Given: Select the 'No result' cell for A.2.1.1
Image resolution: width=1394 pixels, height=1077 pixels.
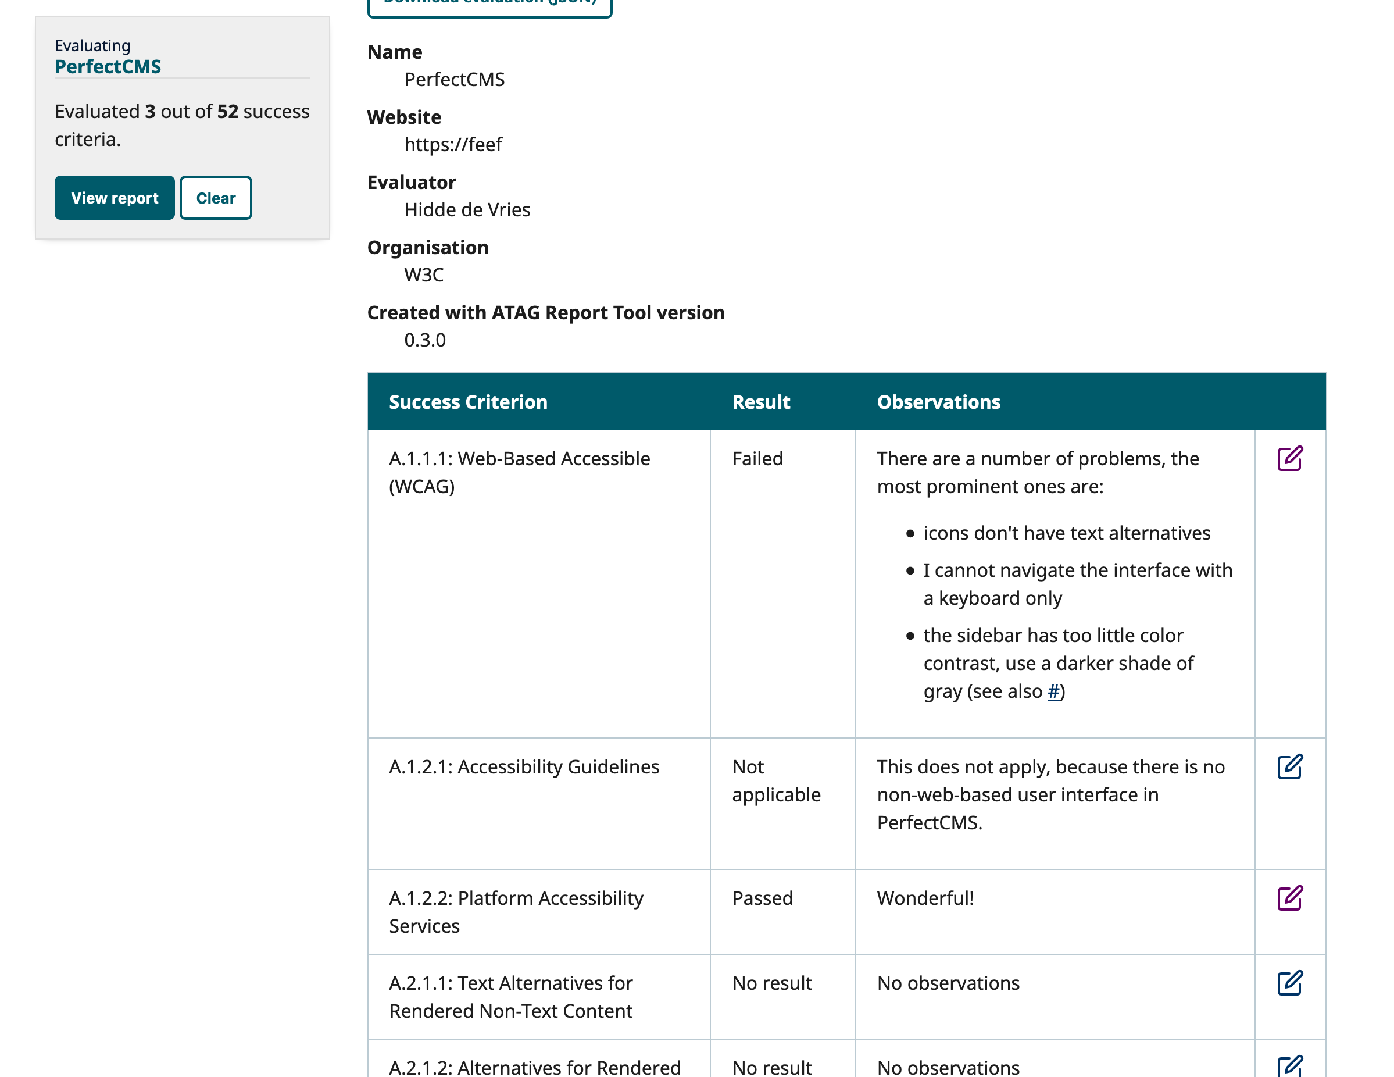Looking at the screenshot, I should pos(771,983).
